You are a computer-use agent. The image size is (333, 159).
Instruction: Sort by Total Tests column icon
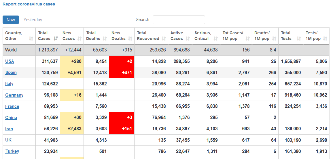[x=299, y=39]
